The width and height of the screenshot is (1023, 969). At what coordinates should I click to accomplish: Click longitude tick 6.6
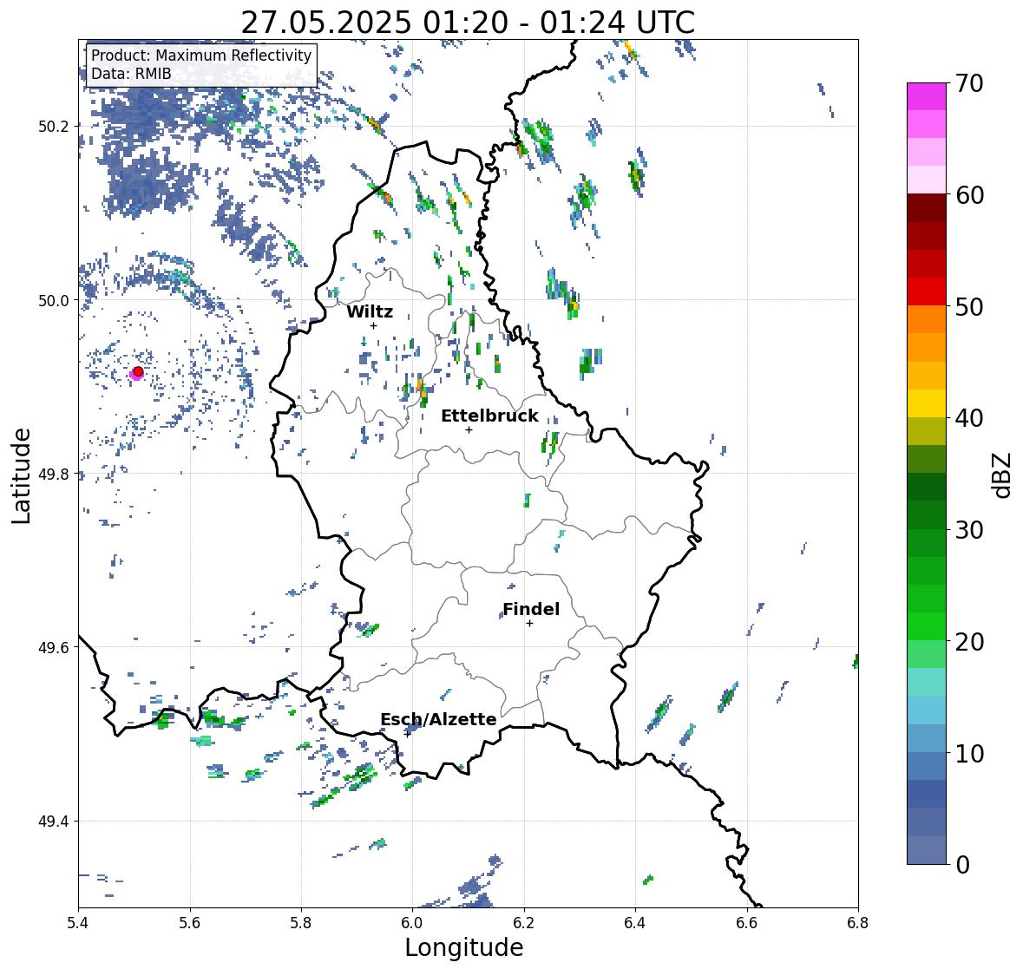tap(746, 922)
